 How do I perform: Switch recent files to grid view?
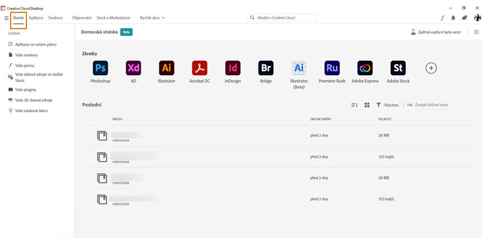coord(367,105)
